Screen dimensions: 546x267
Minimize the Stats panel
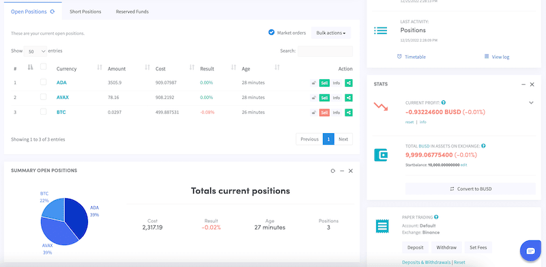[x=523, y=85]
